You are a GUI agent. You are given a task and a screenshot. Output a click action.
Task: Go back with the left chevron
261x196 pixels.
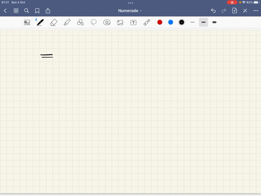pyautogui.click(x=5, y=11)
